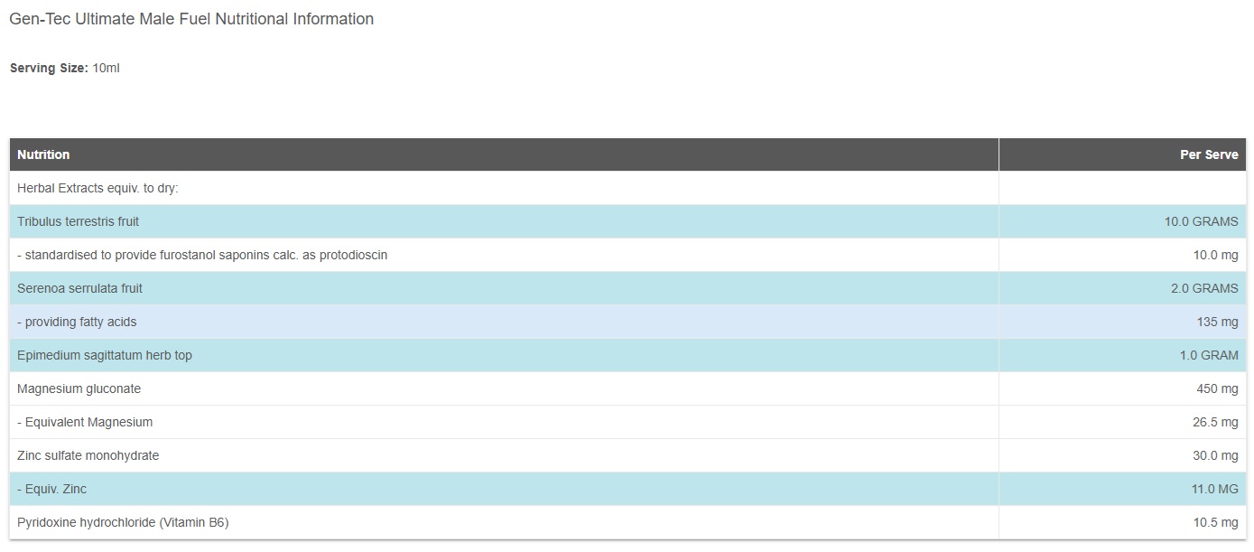The image size is (1254, 552).
Task: Select the 'Herbal Extracts equiv. to dry:' row
Action: pos(627,188)
